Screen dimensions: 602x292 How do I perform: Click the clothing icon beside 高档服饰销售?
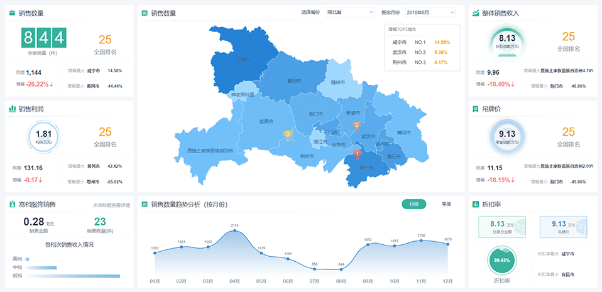tap(13, 205)
